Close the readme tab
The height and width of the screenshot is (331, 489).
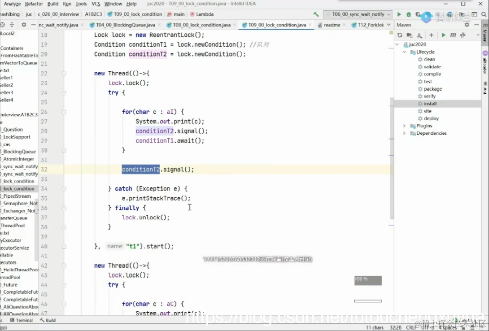pos(344,25)
